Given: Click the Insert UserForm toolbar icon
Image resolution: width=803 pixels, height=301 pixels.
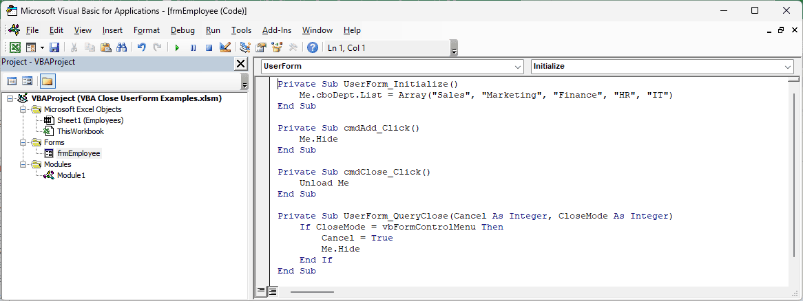Looking at the screenshot, I should point(31,47).
